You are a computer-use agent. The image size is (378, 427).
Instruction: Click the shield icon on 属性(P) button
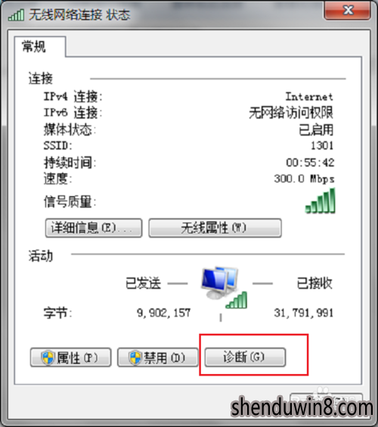point(48,357)
